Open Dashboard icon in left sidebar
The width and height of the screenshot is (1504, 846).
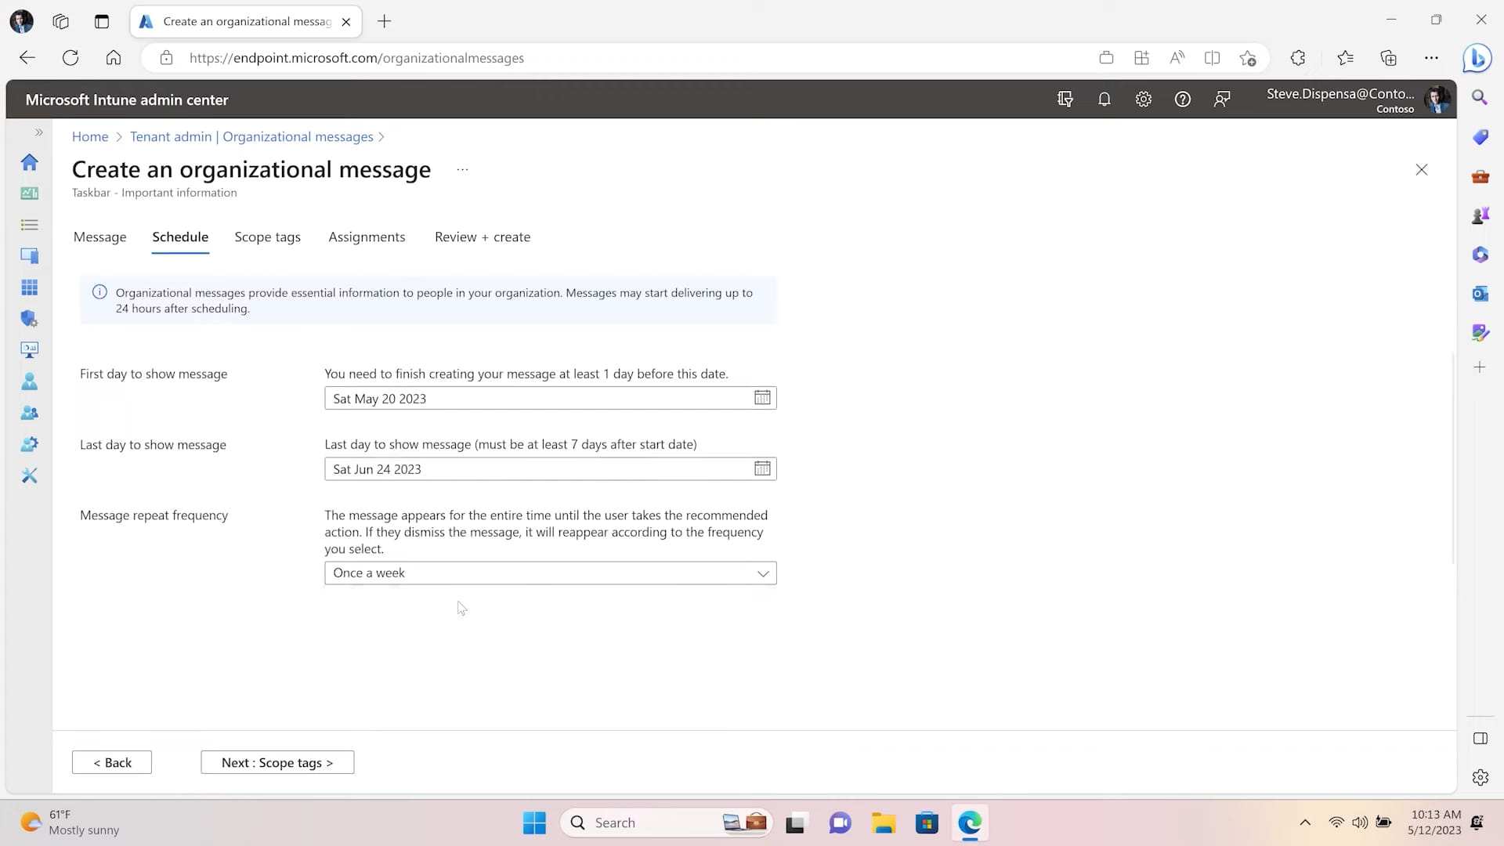pos(30,193)
